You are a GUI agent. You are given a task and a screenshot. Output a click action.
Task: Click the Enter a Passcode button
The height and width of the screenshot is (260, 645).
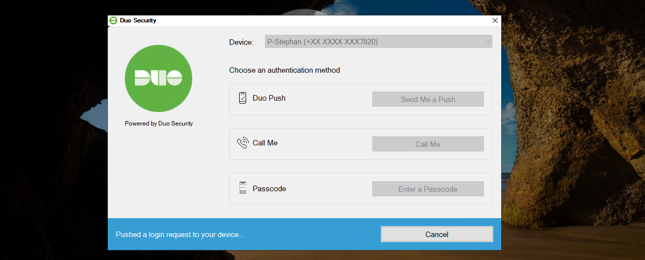pyautogui.click(x=428, y=189)
